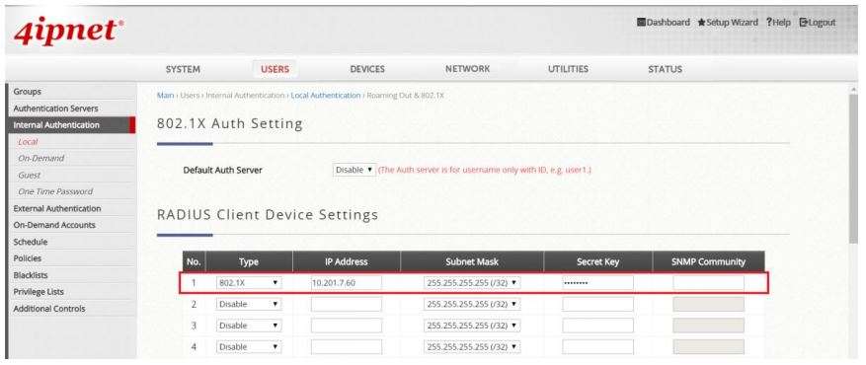Open Type dropdown in row 2
The height and width of the screenshot is (365, 866).
(x=249, y=305)
